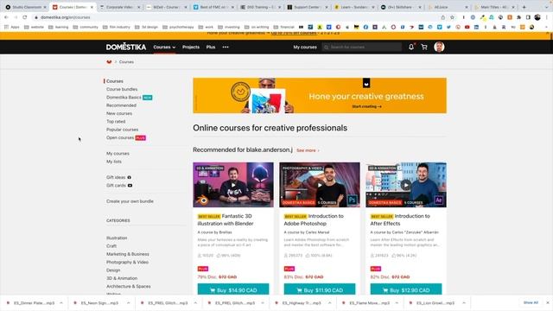Click Create your own bundle
The width and height of the screenshot is (553, 311).
point(130,201)
